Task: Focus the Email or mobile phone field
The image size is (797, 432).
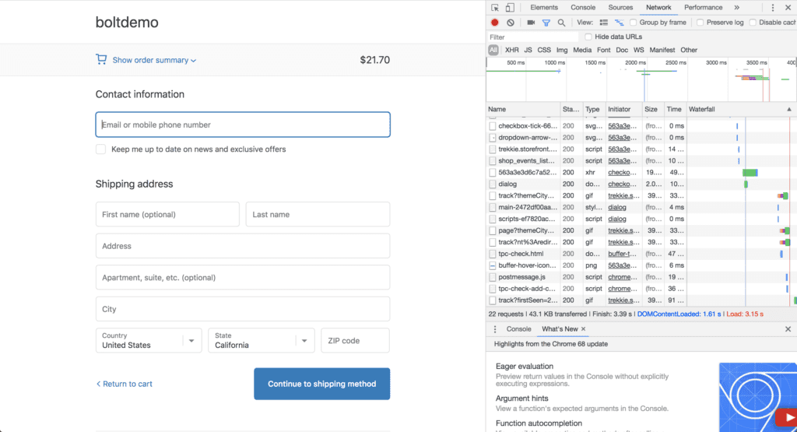Action: [243, 125]
